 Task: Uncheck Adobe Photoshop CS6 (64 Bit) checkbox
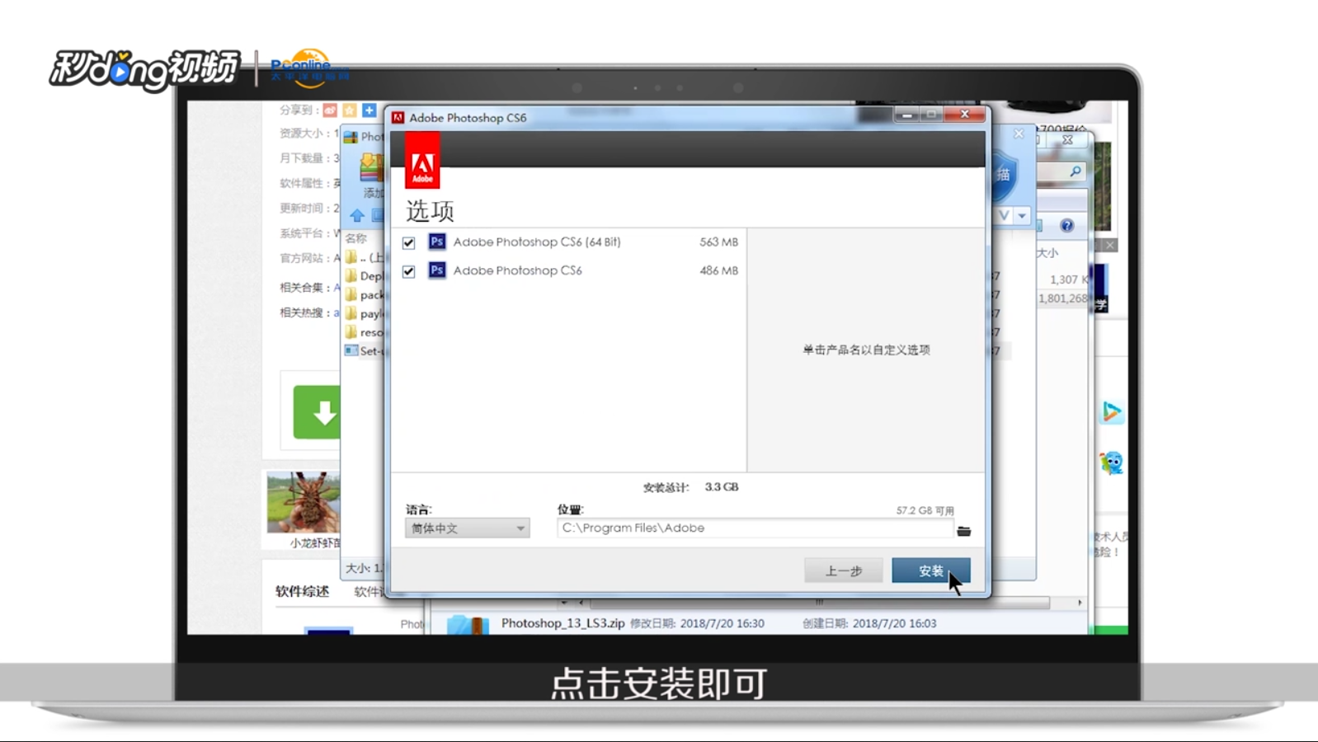click(408, 242)
